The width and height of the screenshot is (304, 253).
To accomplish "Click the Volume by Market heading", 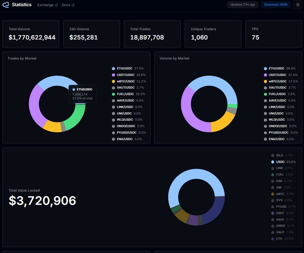I will pyautogui.click(x=174, y=59).
